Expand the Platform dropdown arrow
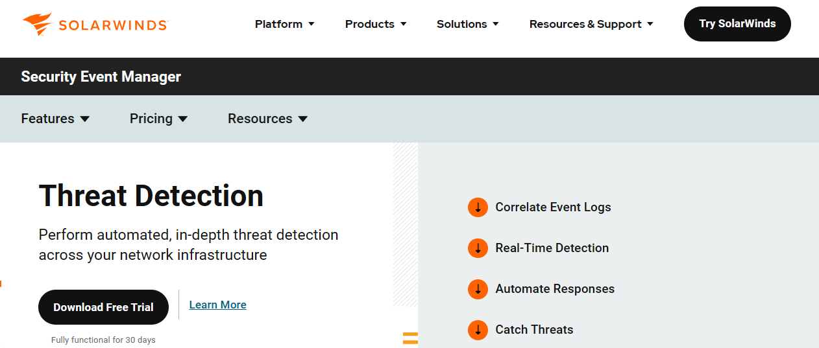This screenshot has height=348, width=819. [x=311, y=24]
